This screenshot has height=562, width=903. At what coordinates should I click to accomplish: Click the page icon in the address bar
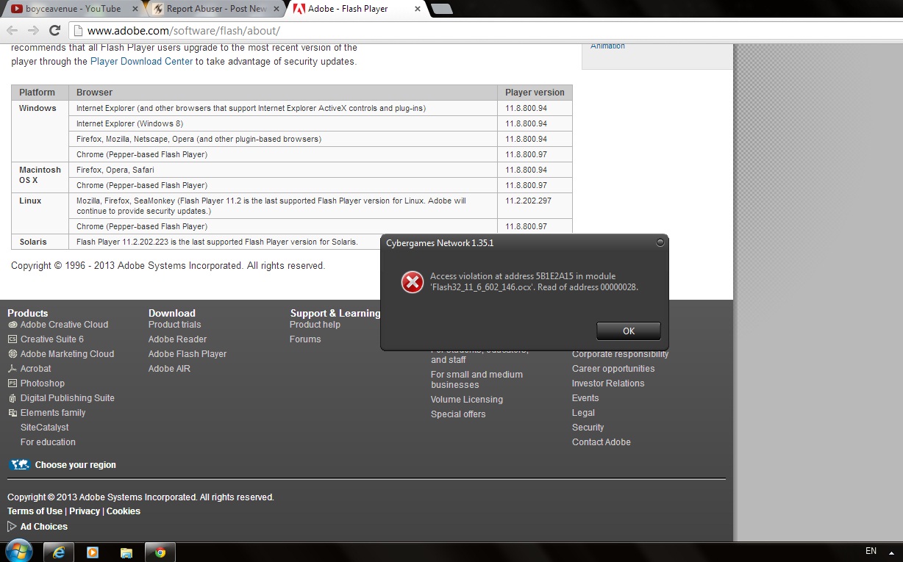[x=78, y=31]
